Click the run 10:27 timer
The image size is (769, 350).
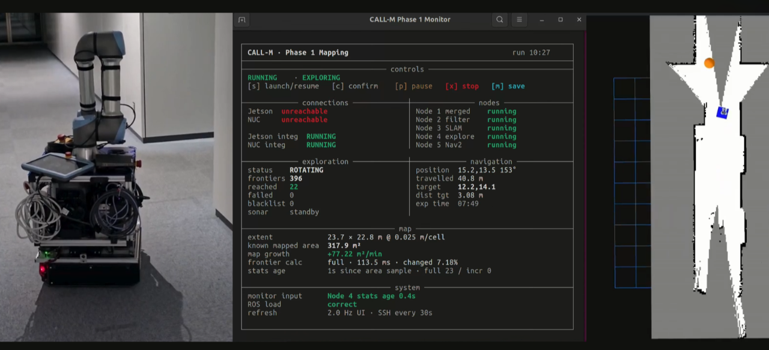[531, 53]
